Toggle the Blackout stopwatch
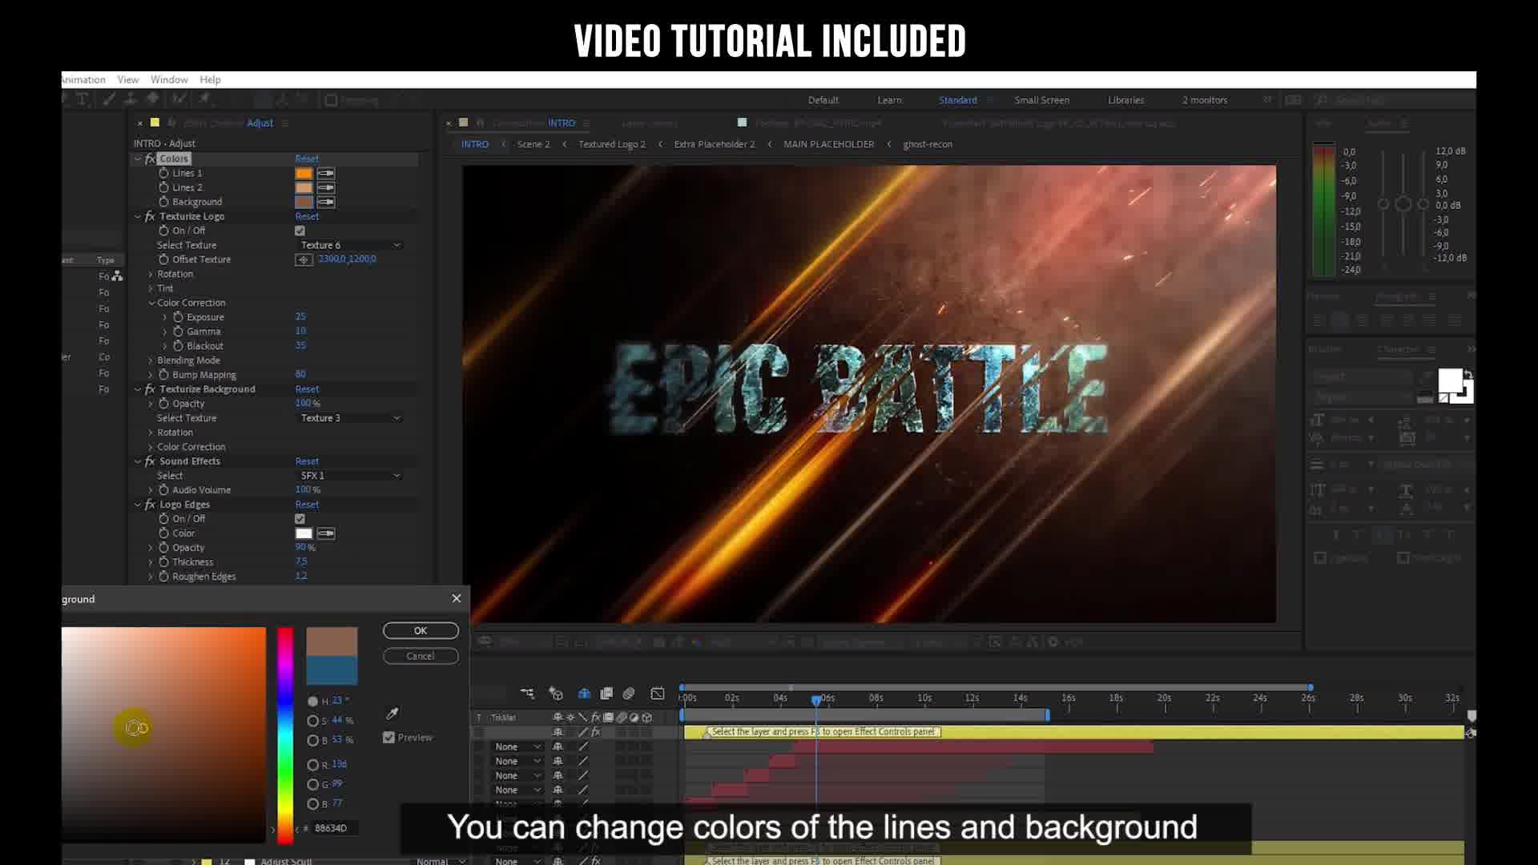This screenshot has width=1538, height=865. [x=178, y=346]
